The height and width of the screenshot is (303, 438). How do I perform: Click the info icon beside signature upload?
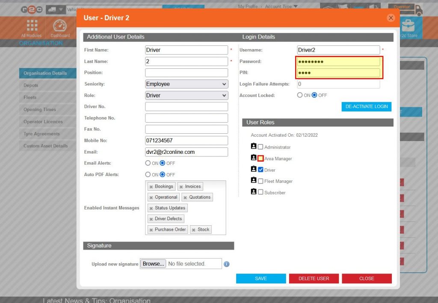pos(227,264)
